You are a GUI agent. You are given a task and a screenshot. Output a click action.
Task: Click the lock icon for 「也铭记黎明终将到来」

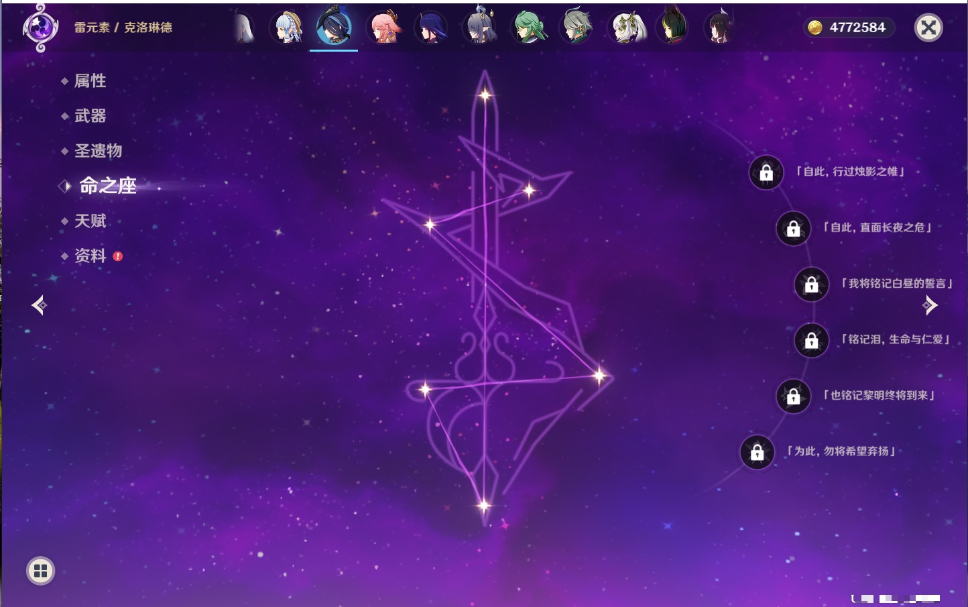(x=793, y=396)
